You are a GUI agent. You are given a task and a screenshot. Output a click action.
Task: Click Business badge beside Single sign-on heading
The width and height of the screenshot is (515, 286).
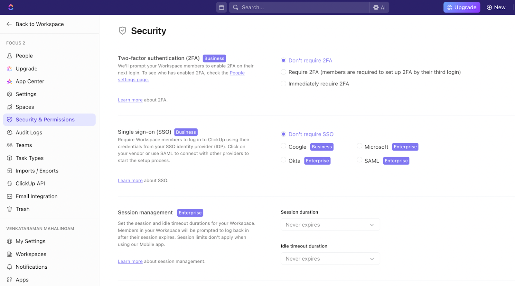tap(186, 132)
